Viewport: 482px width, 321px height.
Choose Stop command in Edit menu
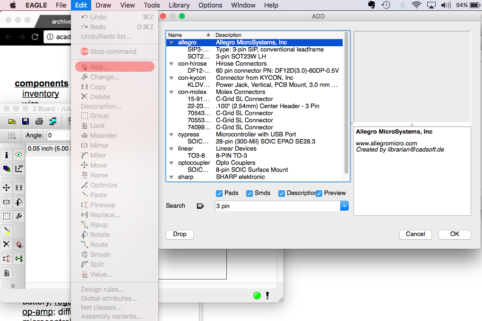(115, 51)
